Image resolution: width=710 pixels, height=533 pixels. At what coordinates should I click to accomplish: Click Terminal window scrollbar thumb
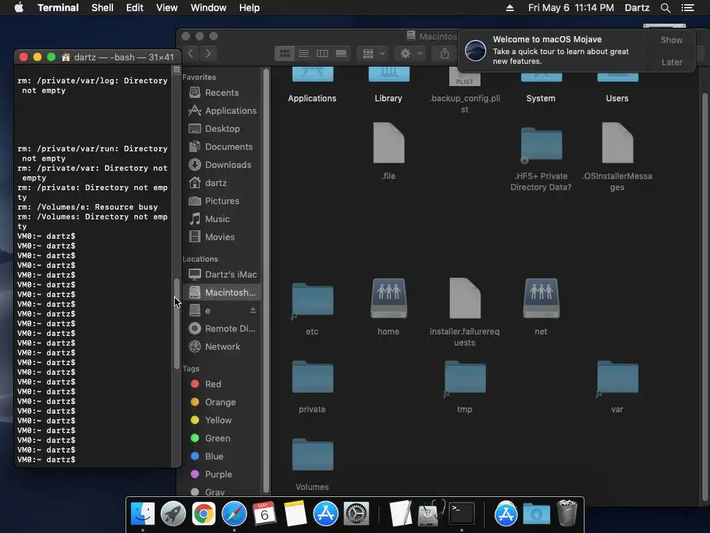click(x=176, y=323)
